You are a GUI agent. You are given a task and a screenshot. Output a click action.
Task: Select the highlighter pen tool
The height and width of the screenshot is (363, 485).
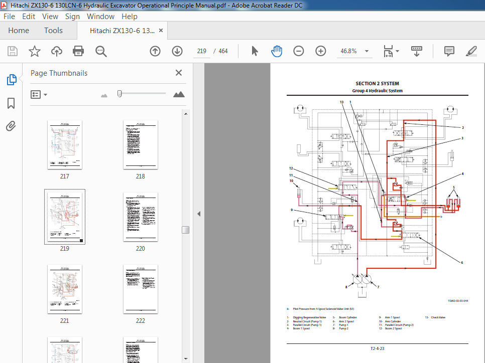tap(471, 51)
